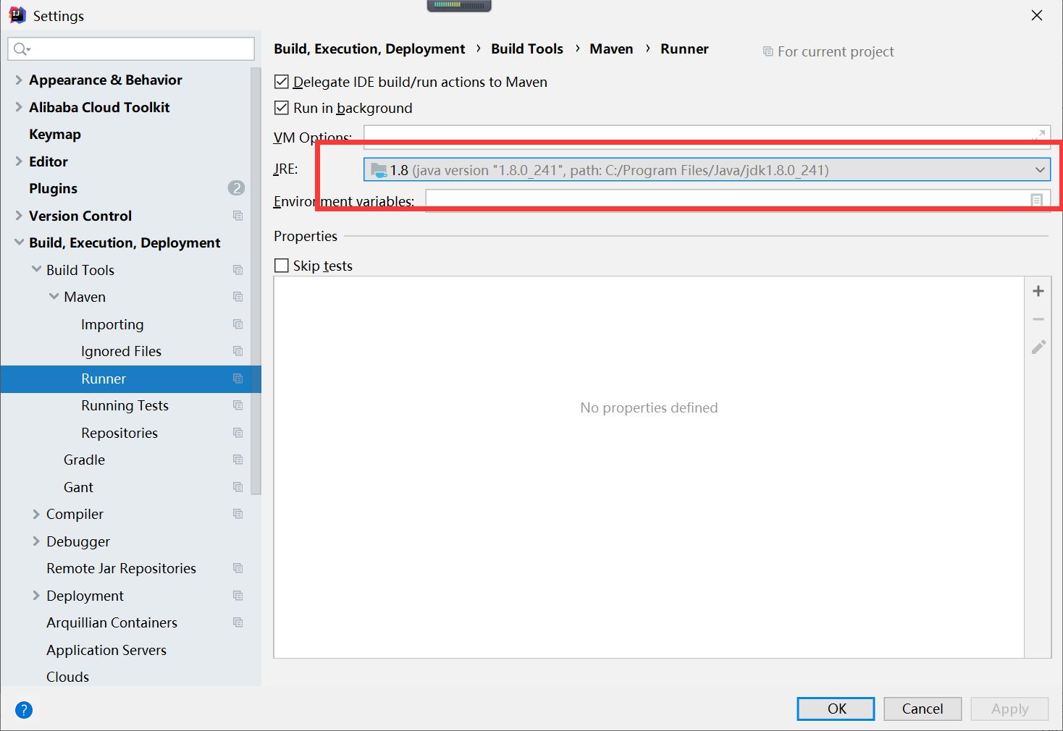Click the Maven breadcrumb
Image resolution: width=1063 pixels, height=731 pixels.
pyautogui.click(x=611, y=48)
